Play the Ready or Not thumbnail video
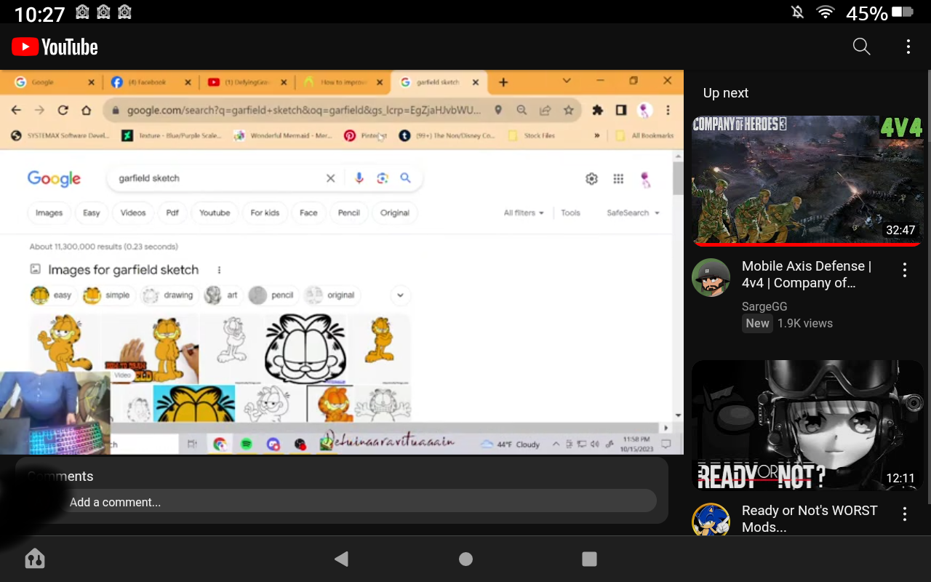 (x=807, y=425)
